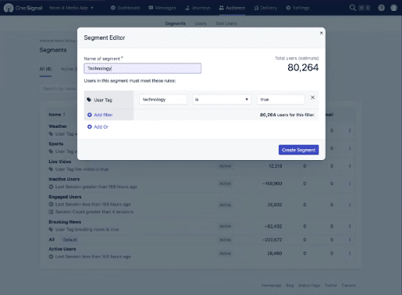Click the 80,264 total users estimate
Viewport: 402px width, 295px height.
[303, 67]
